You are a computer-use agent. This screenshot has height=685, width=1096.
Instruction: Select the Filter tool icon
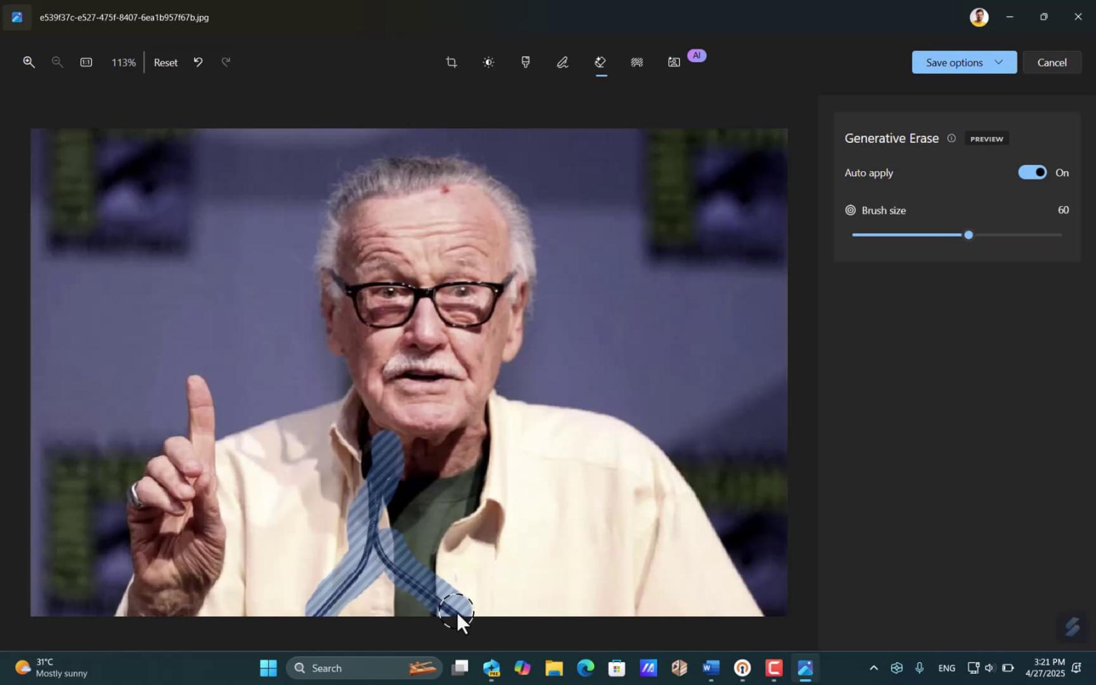pyautogui.click(x=526, y=62)
